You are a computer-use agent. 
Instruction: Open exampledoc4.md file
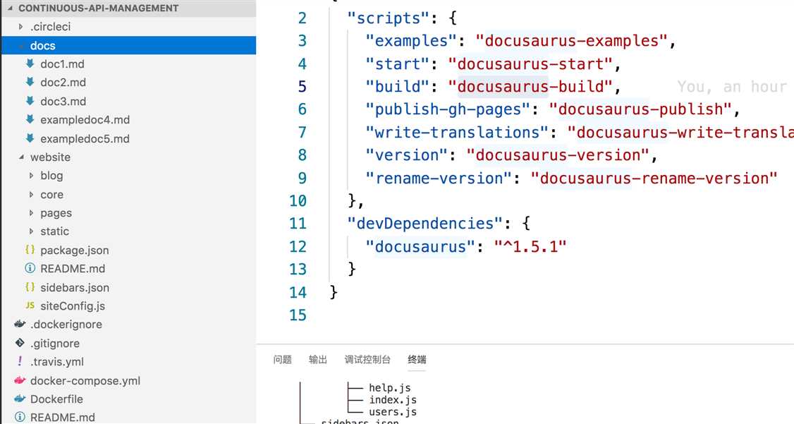[x=85, y=119]
